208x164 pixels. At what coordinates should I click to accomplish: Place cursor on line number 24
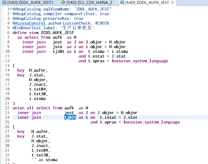point(7,117)
